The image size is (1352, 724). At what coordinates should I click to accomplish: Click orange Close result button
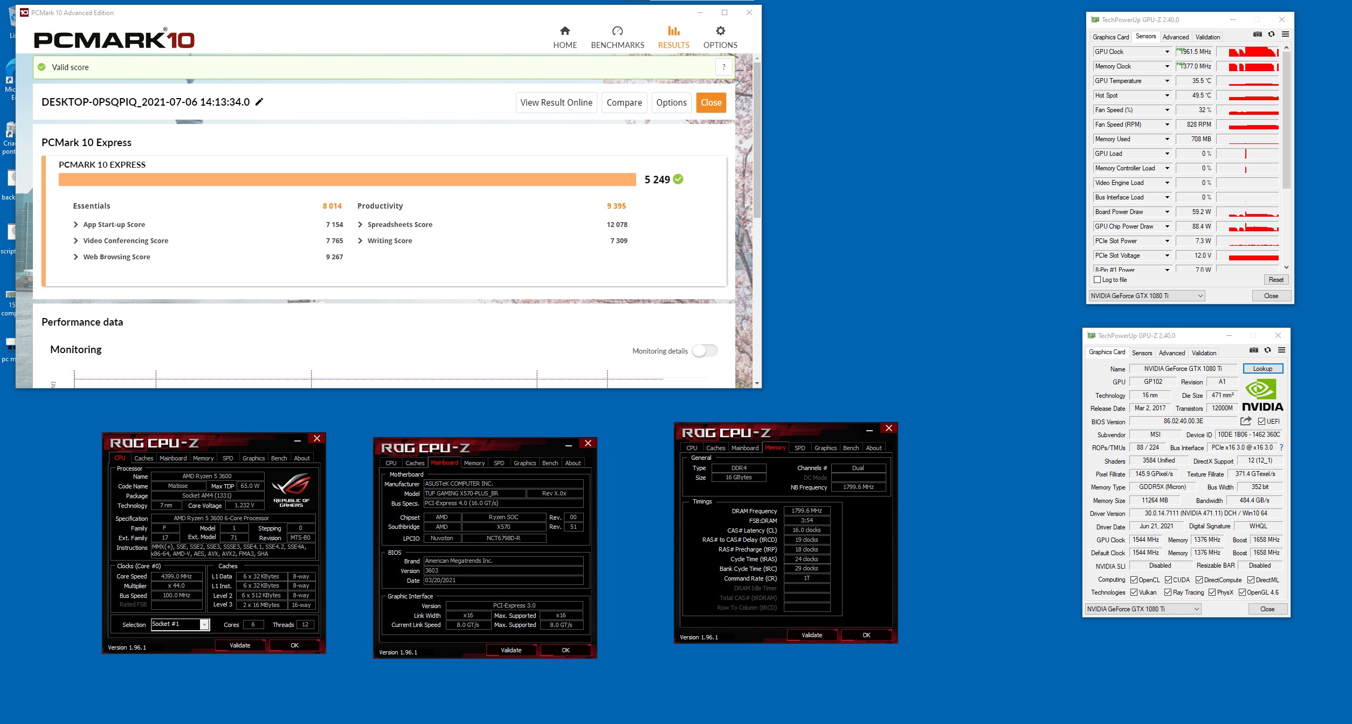pyautogui.click(x=711, y=102)
